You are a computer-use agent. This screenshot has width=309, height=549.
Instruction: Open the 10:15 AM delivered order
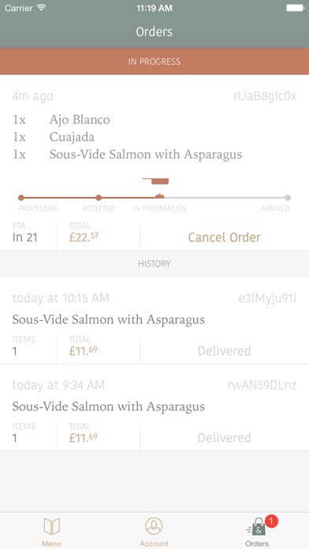154,320
